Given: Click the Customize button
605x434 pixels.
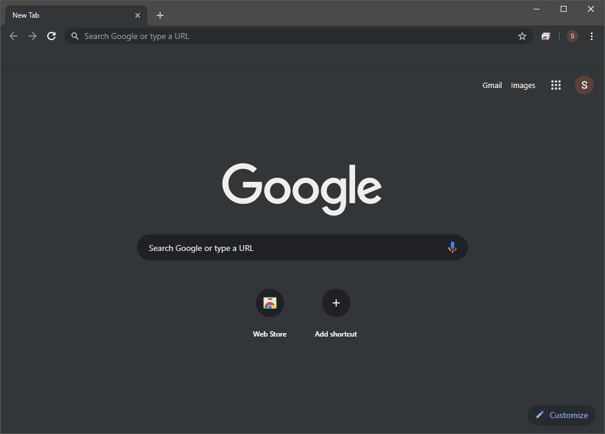Looking at the screenshot, I should click(561, 415).
